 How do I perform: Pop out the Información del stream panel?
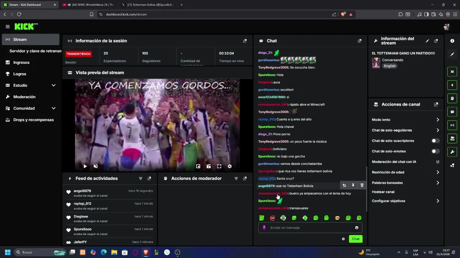pos(436,41)
